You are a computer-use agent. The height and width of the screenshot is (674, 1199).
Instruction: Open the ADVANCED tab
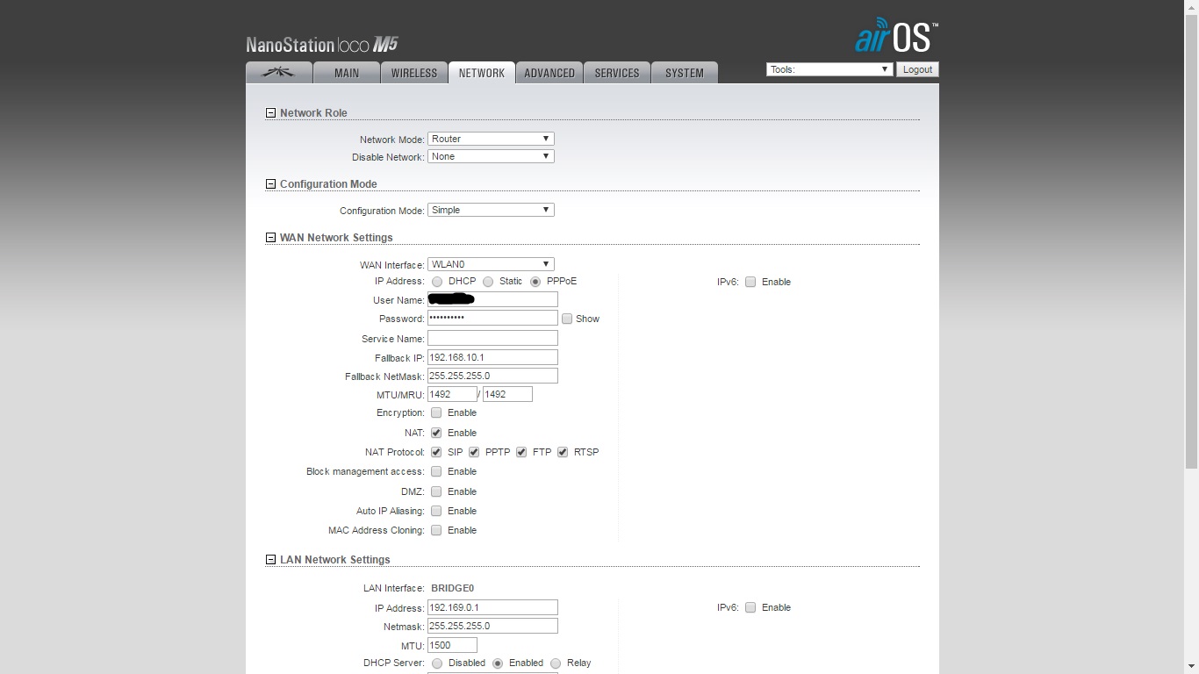tap(549, 73)
